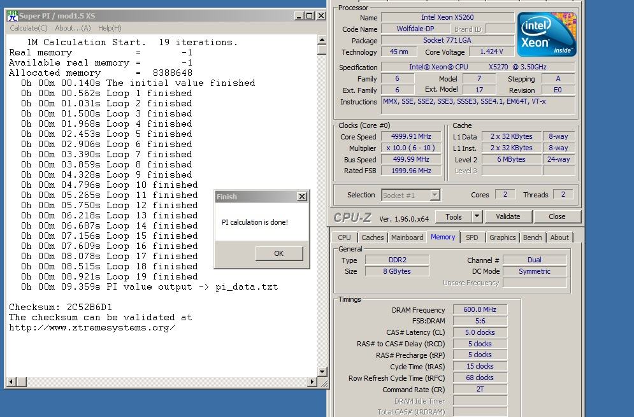Click the Validate button in CPU-Z

508,217
